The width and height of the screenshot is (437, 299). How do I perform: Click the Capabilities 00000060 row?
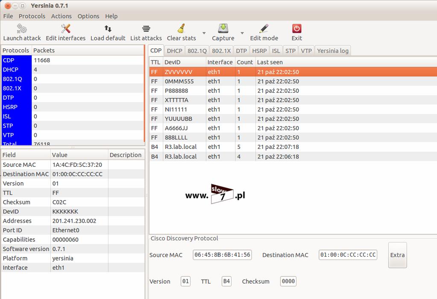click(x=73, y=240)
